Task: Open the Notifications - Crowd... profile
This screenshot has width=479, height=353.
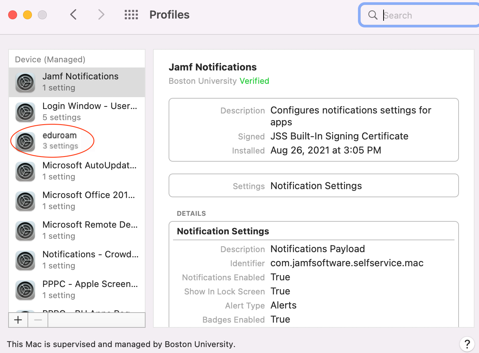Action: point(90,260)
